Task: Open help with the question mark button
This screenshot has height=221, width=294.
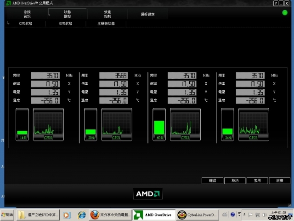Action: click(276, 3)
